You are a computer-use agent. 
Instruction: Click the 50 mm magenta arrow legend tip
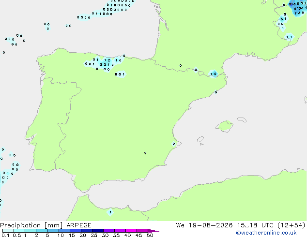pos(153,231)
